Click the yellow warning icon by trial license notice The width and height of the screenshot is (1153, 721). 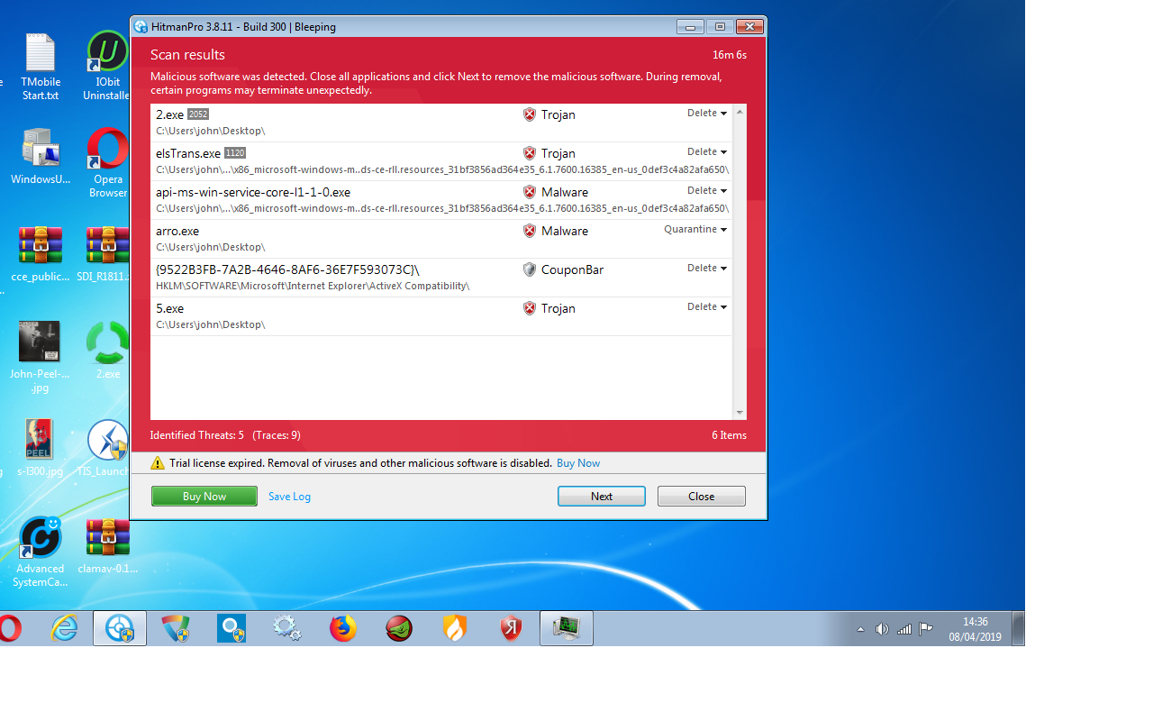point(159,463)
